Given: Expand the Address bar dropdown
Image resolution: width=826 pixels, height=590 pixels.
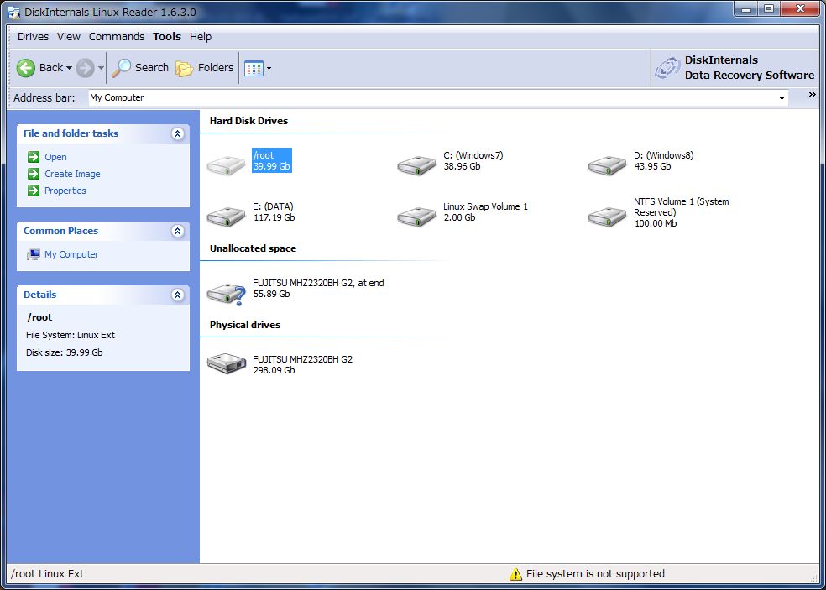Looking at the screenshot, I should (x=782, y=98).
